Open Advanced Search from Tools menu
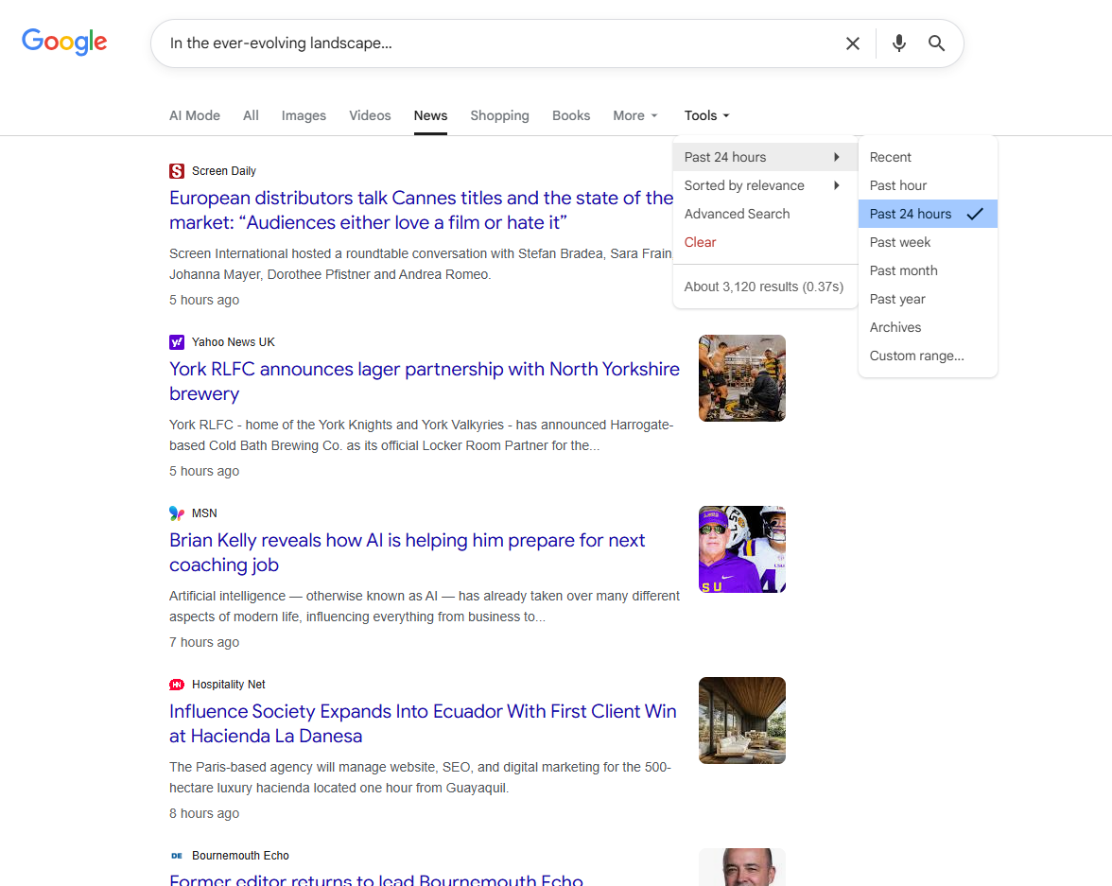This screenshot has height=886, width=1112. (x=764, y=214)
